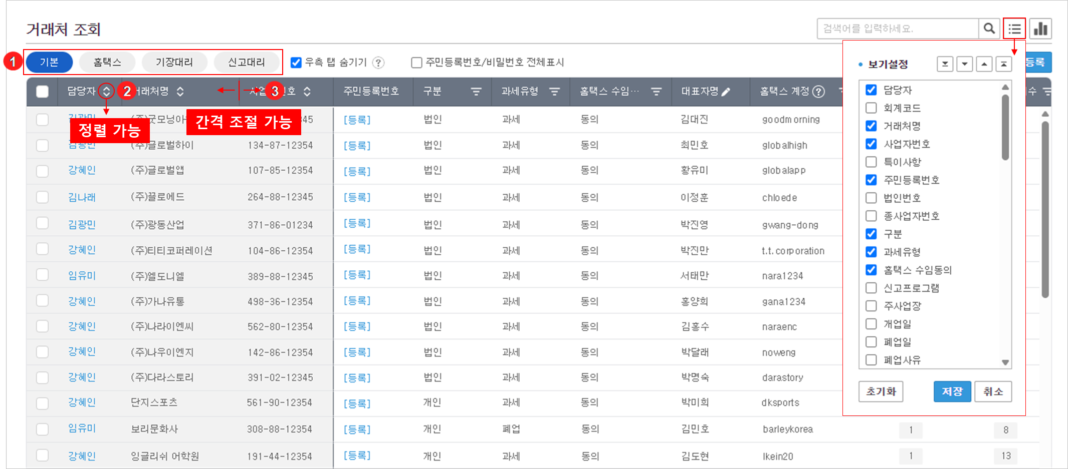Open the 구분 column filter
This screenshot has width=1068, height=469.
[476, 92]
